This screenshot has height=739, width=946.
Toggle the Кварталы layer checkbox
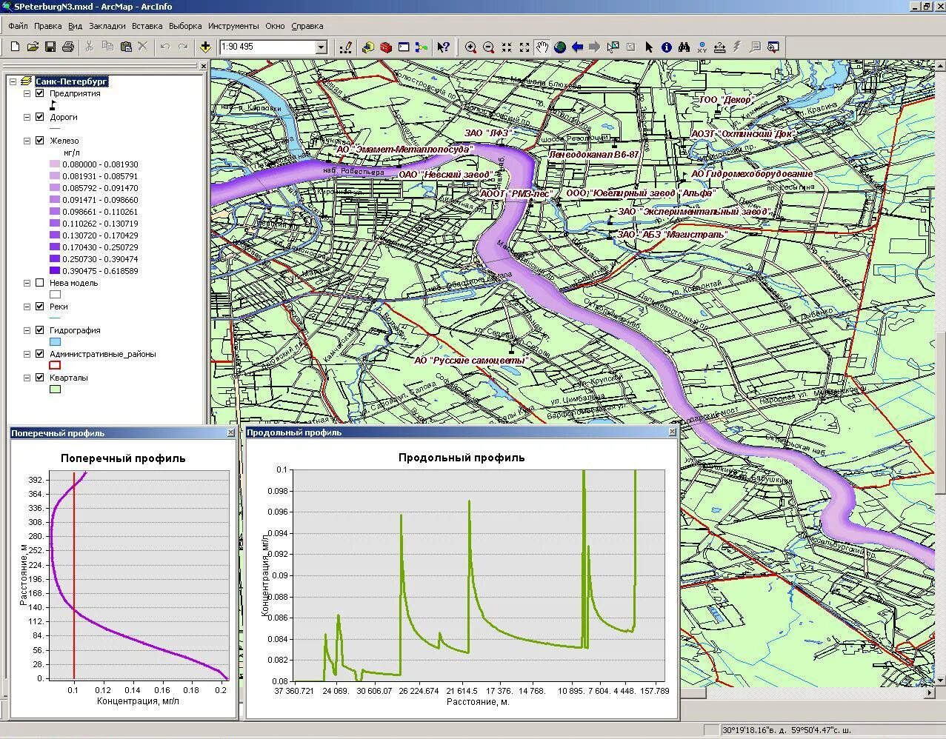(40, 378)
